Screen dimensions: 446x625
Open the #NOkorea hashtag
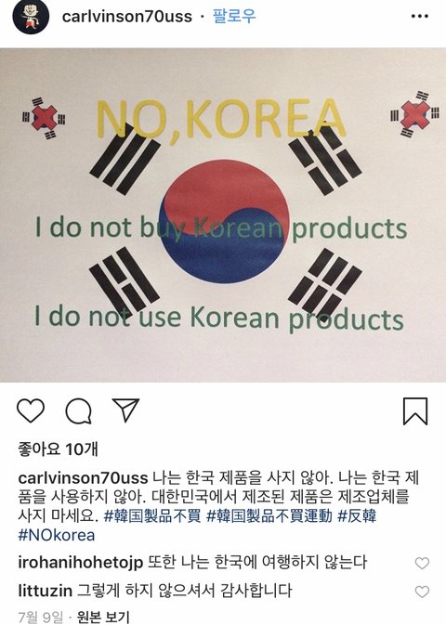pyautogui.click(x=57, y=535)
